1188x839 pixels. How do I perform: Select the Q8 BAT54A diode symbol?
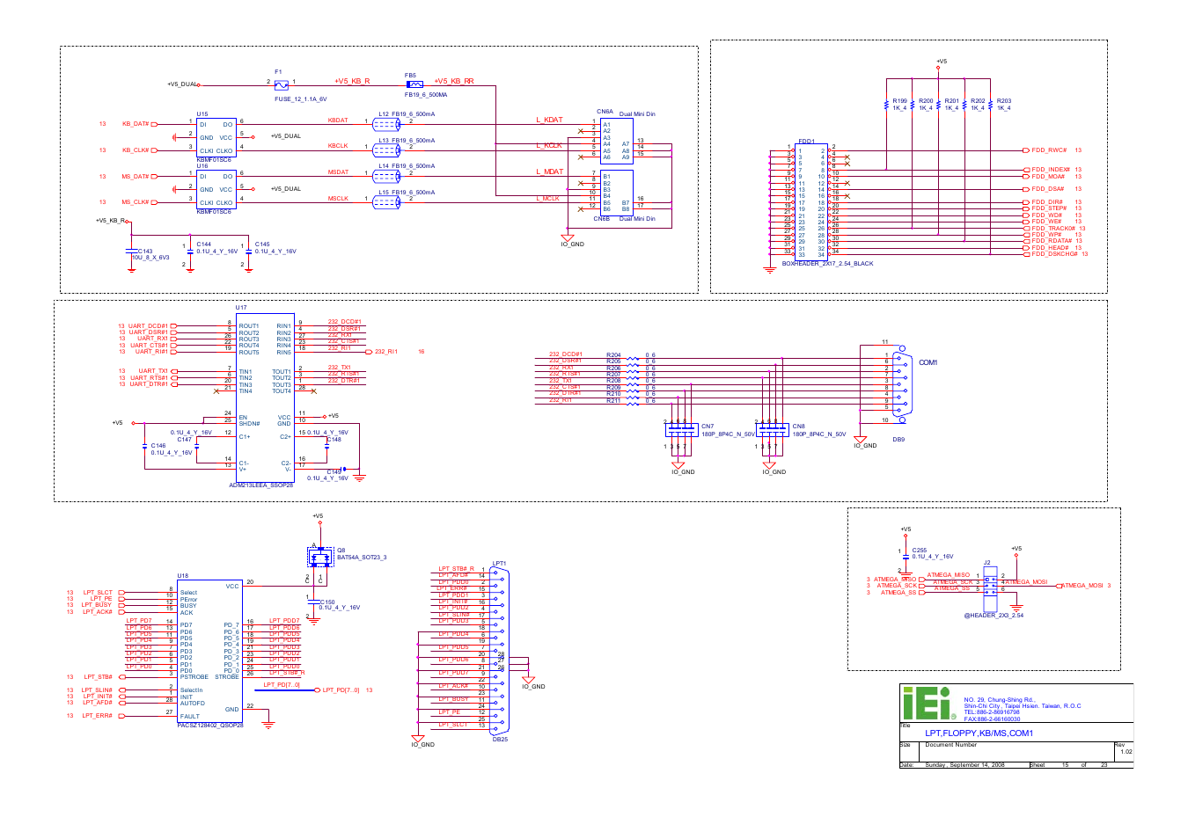click(320, 557)
